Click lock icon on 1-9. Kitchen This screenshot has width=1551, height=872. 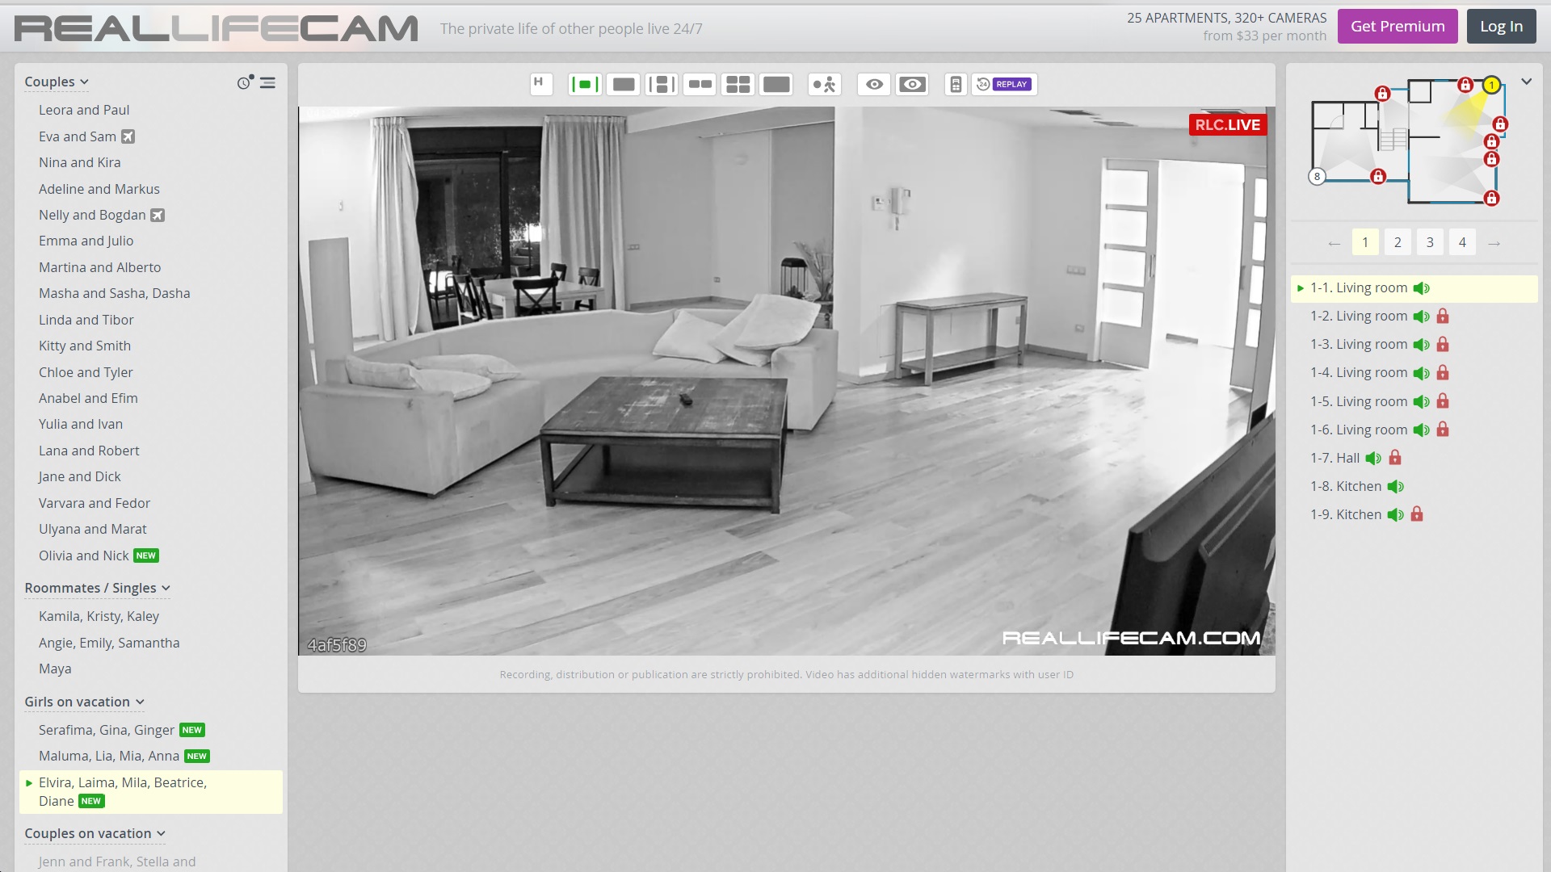click(x=1417, y=514)
